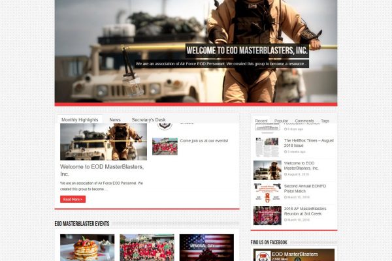Click the slider caption Welcome to EOD MasterBlasters
Viewport: 392px width, 261px height.
247,50
